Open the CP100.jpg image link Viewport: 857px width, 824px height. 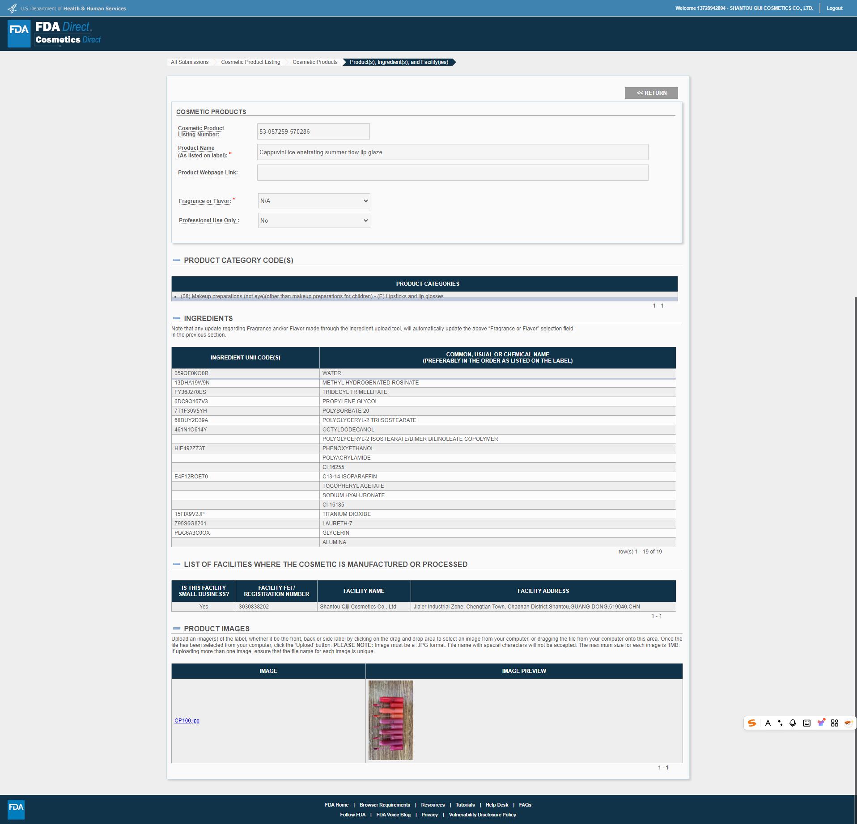tap(187, 720)
